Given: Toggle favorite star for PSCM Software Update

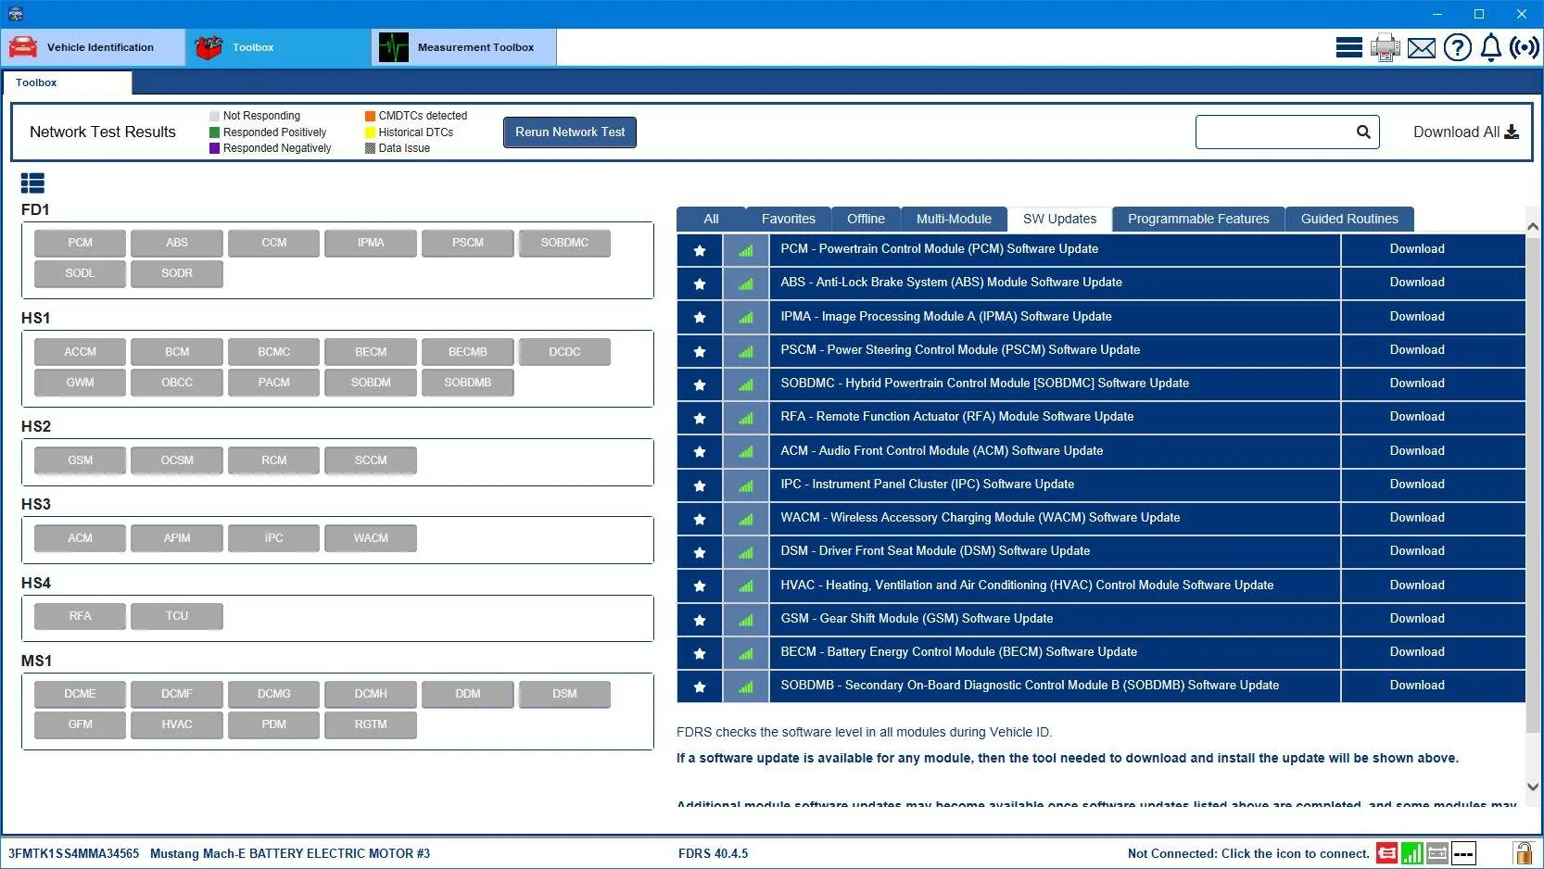Looking at the screenshot, I should 700,350.
